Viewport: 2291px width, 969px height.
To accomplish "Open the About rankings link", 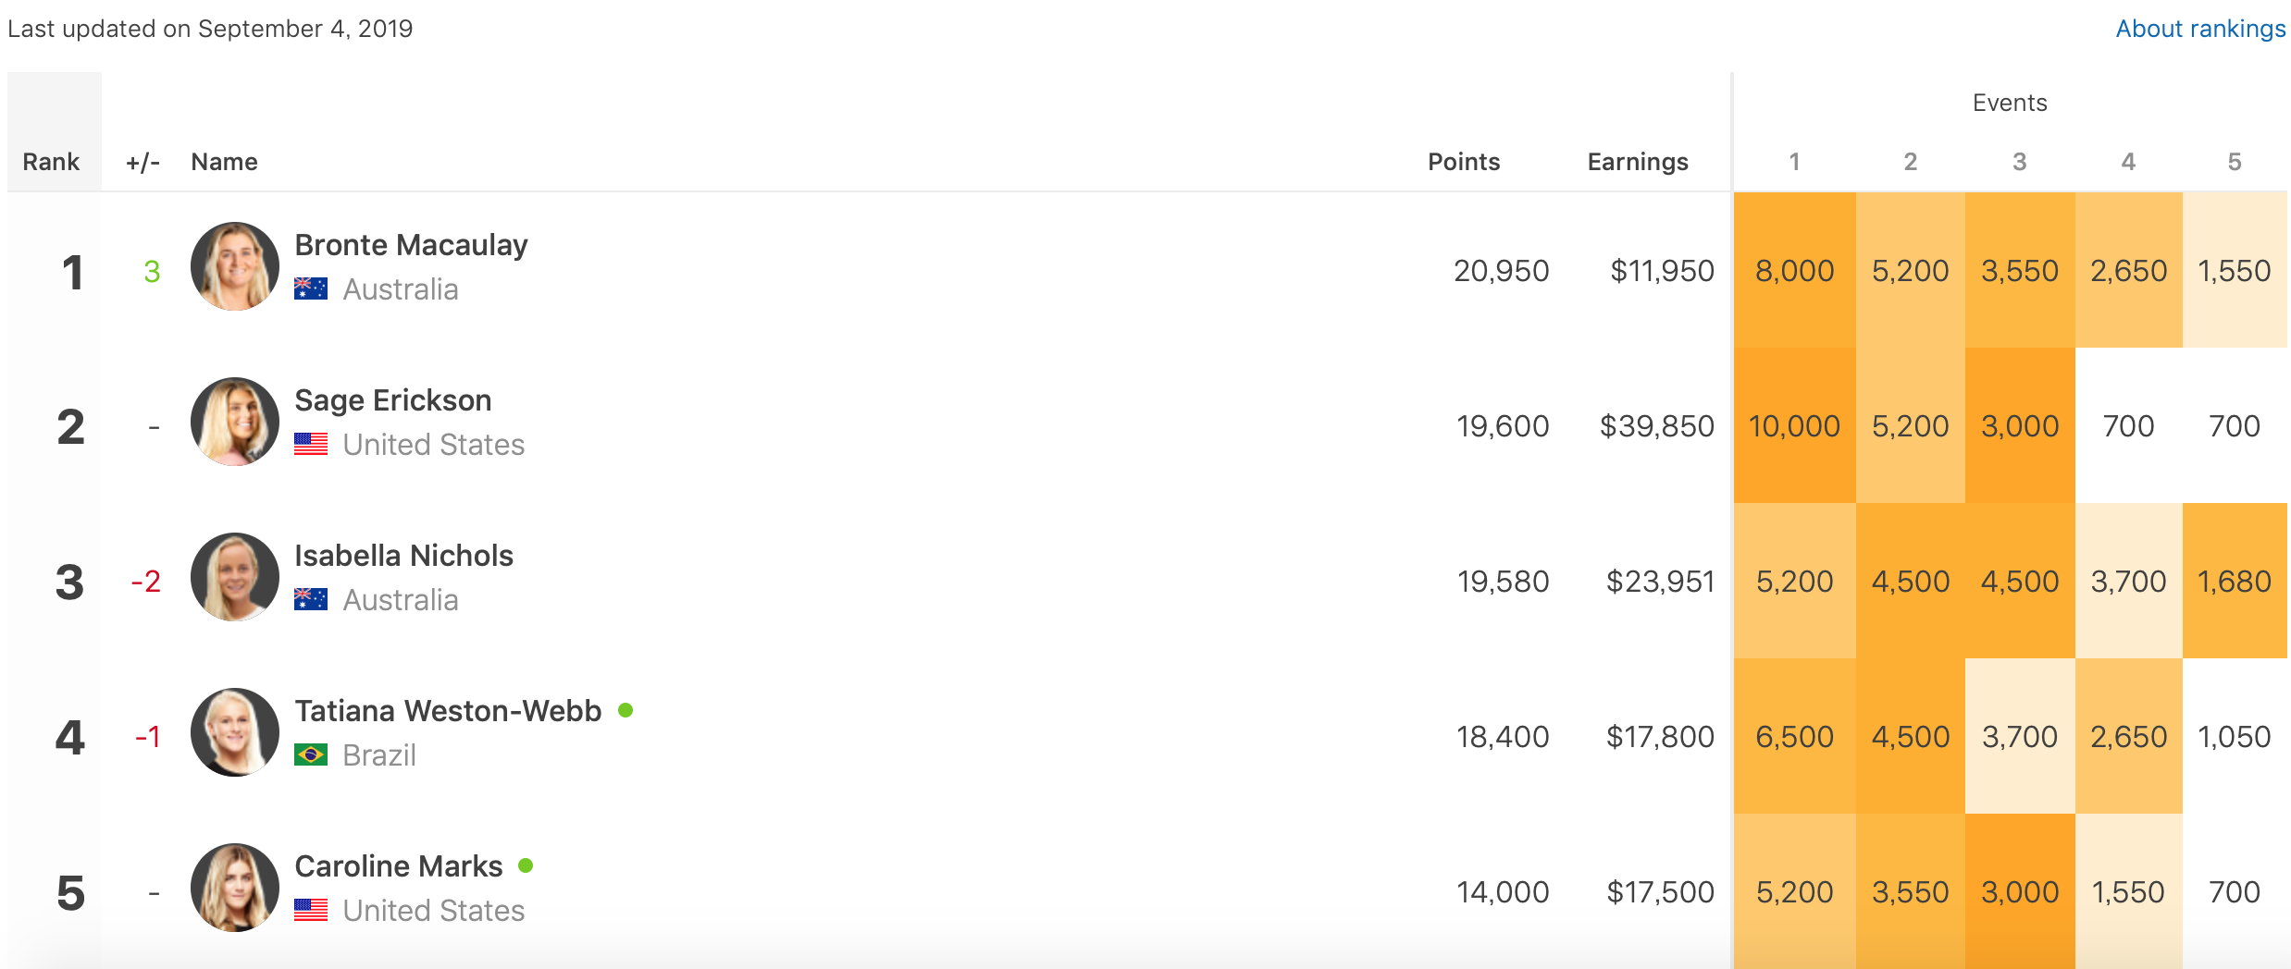I will click(2199, 29).
